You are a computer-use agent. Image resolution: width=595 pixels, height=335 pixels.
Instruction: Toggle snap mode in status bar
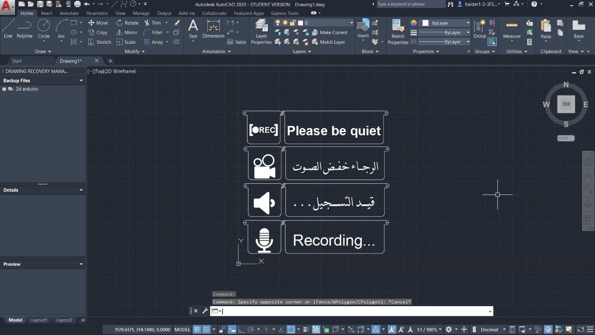tap(206, 329)
